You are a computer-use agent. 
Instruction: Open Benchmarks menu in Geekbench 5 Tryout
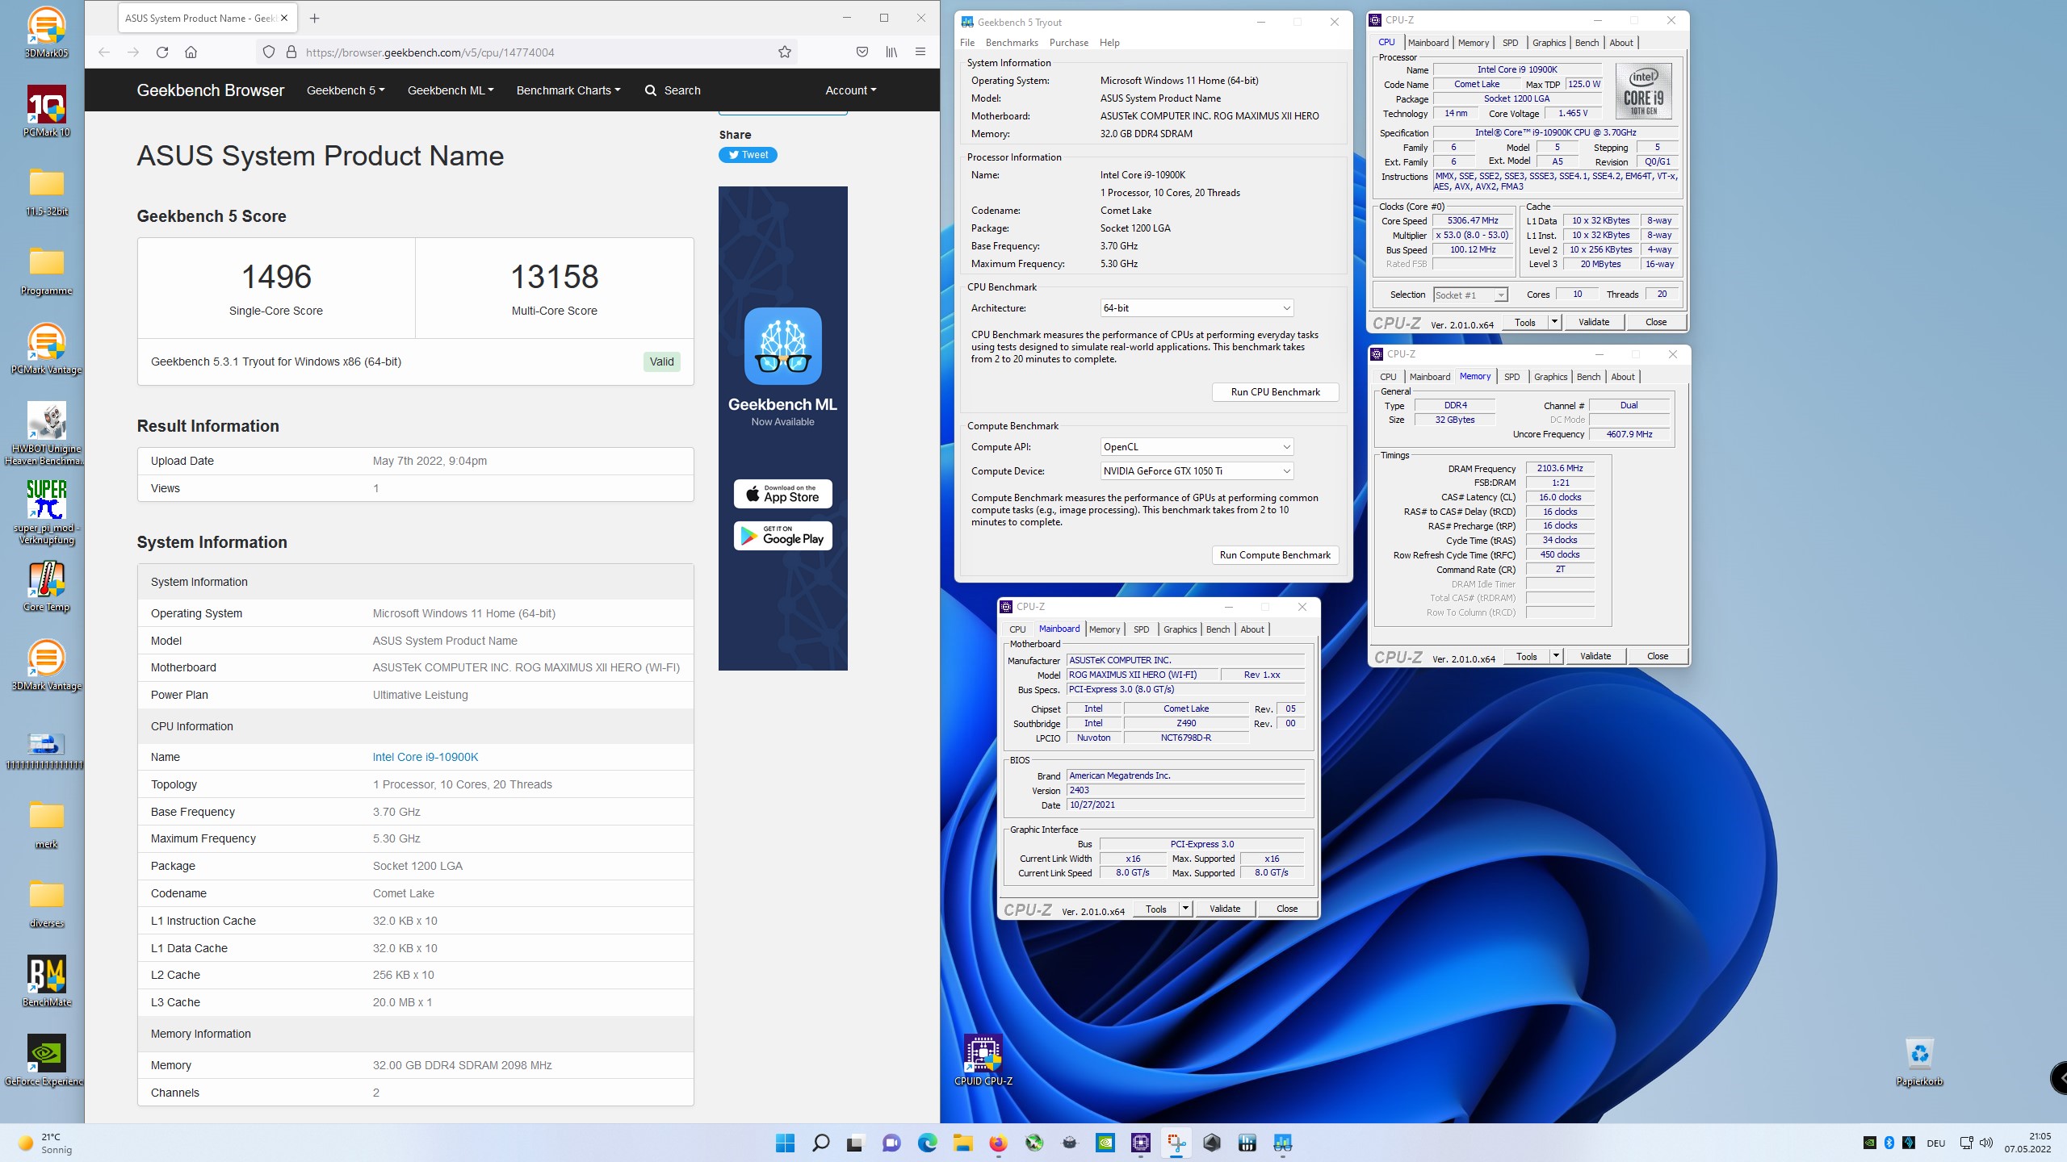1012,43
